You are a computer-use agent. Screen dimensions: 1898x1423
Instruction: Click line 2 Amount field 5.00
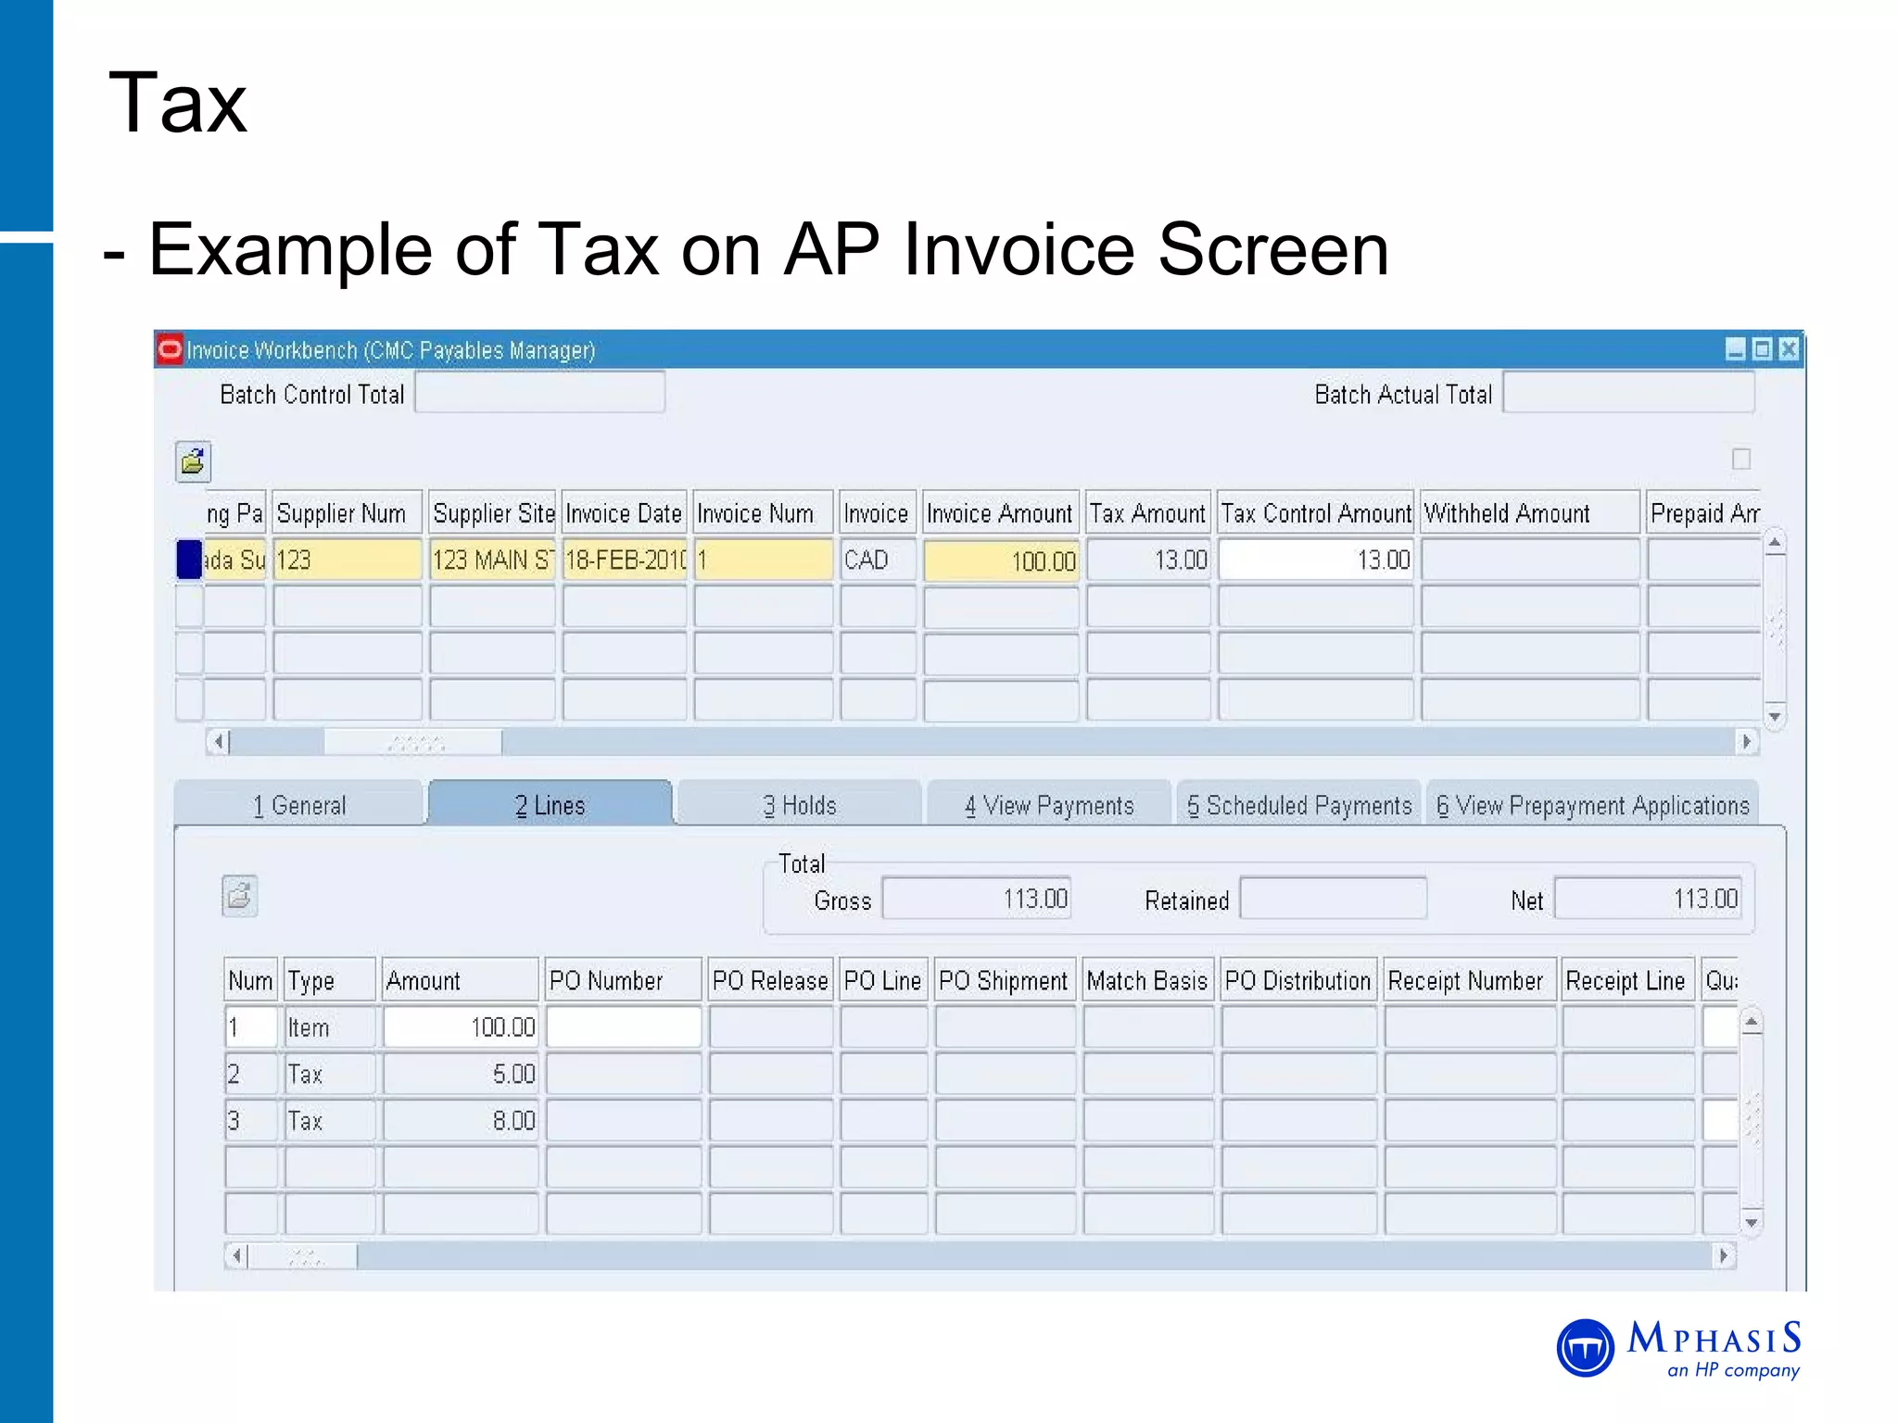(x=461, y=1074)
